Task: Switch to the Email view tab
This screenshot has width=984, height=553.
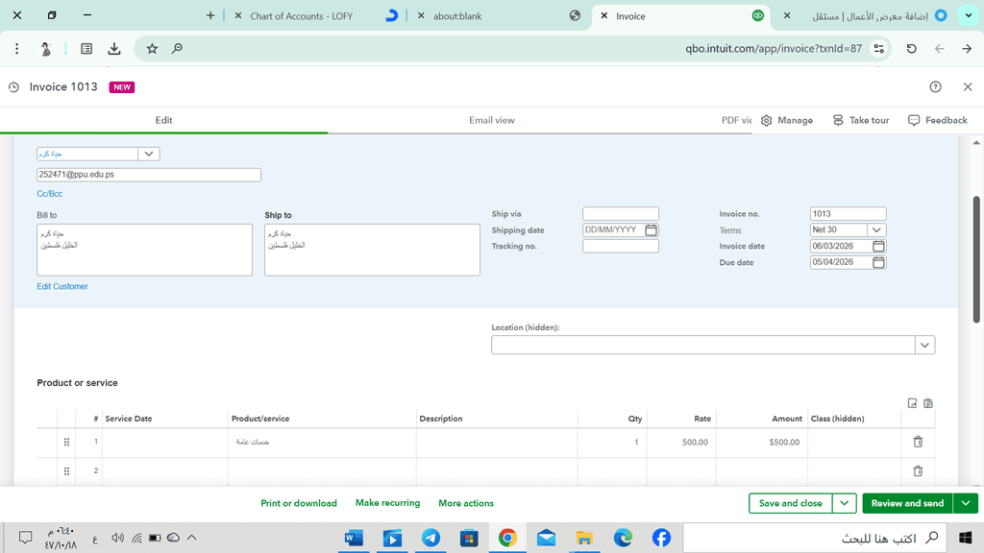Action: (x=492, y=120)
